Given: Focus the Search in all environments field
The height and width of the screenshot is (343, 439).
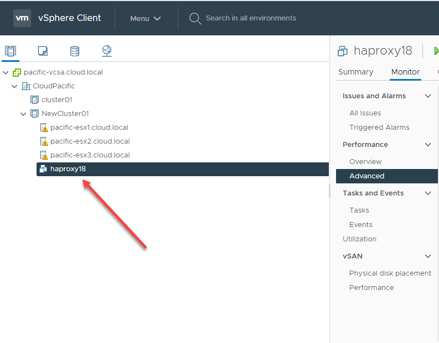Looking at the screenshot, I should (x=251, y=18).
